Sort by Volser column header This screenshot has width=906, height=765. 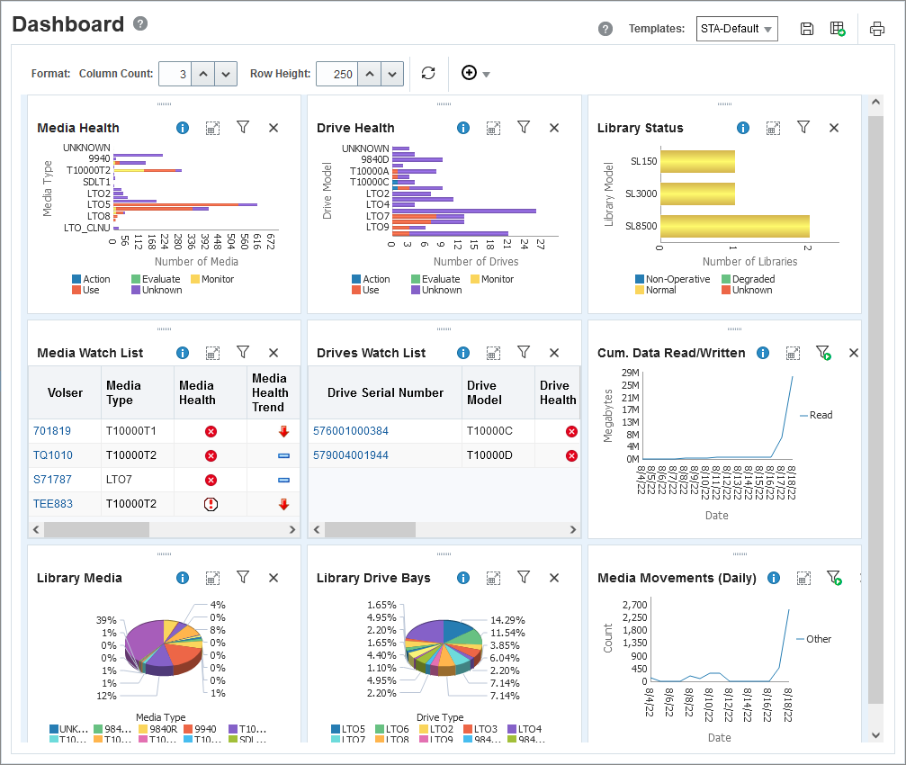click(x=65, y=392)
